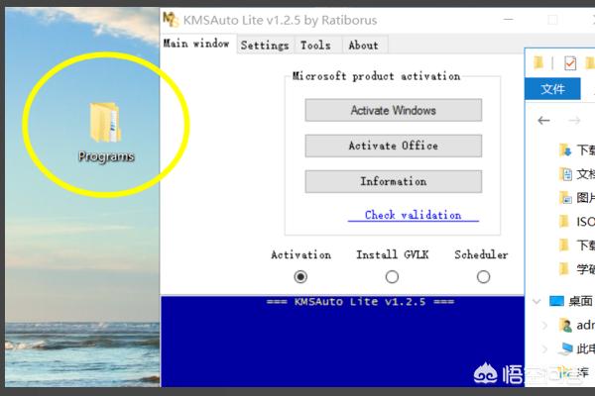Open the documents folder 文档 in Explorer
Screen dimensions: 595x396
(x=577, y=174)
